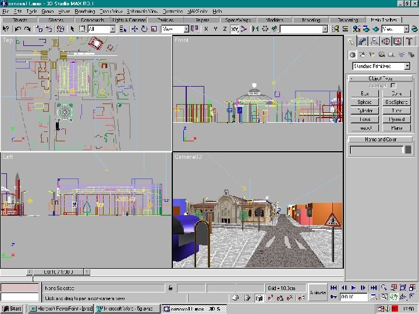
Task: Click the Play Animation button
Action: (x=353, y=287)
